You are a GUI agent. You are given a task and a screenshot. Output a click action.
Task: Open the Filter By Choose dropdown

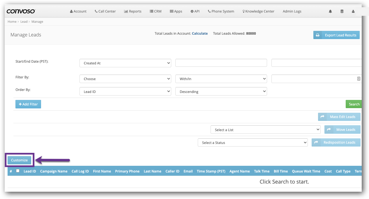coord(125,79)
